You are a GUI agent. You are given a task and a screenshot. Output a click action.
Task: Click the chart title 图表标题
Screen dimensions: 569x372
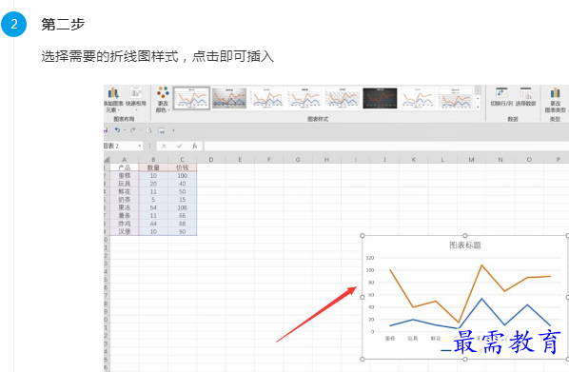(x=465, y=245)
